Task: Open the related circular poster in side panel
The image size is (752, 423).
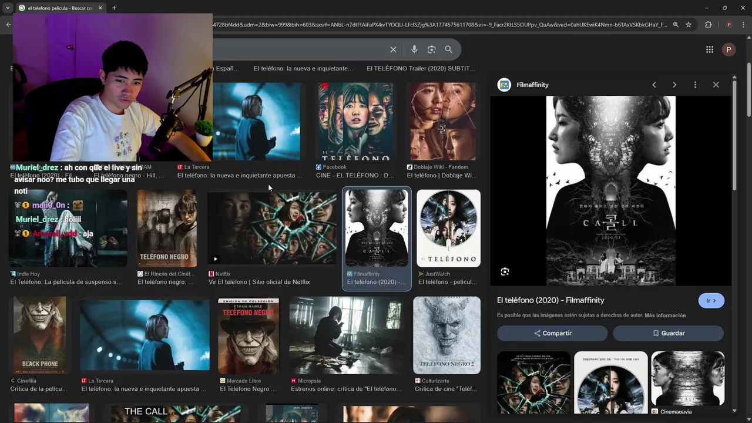Action: [x=611, y=382]
